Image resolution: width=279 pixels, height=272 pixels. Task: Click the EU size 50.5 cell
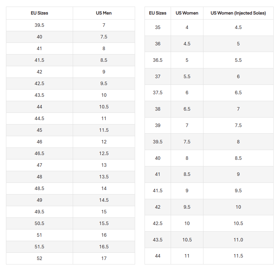tap(39, 223)
